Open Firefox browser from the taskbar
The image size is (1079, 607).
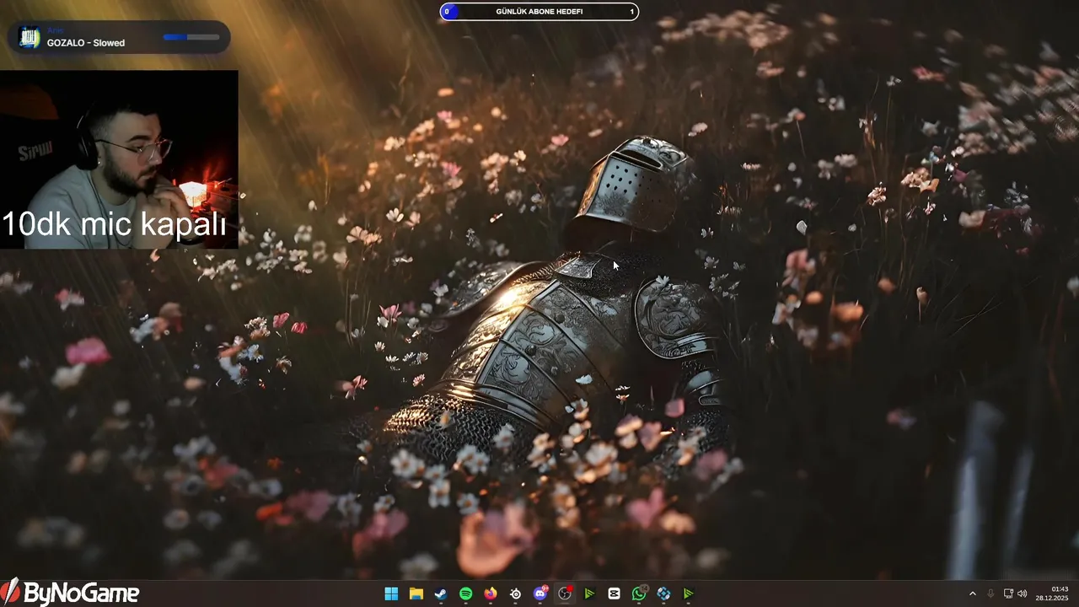tap(491, 594)
